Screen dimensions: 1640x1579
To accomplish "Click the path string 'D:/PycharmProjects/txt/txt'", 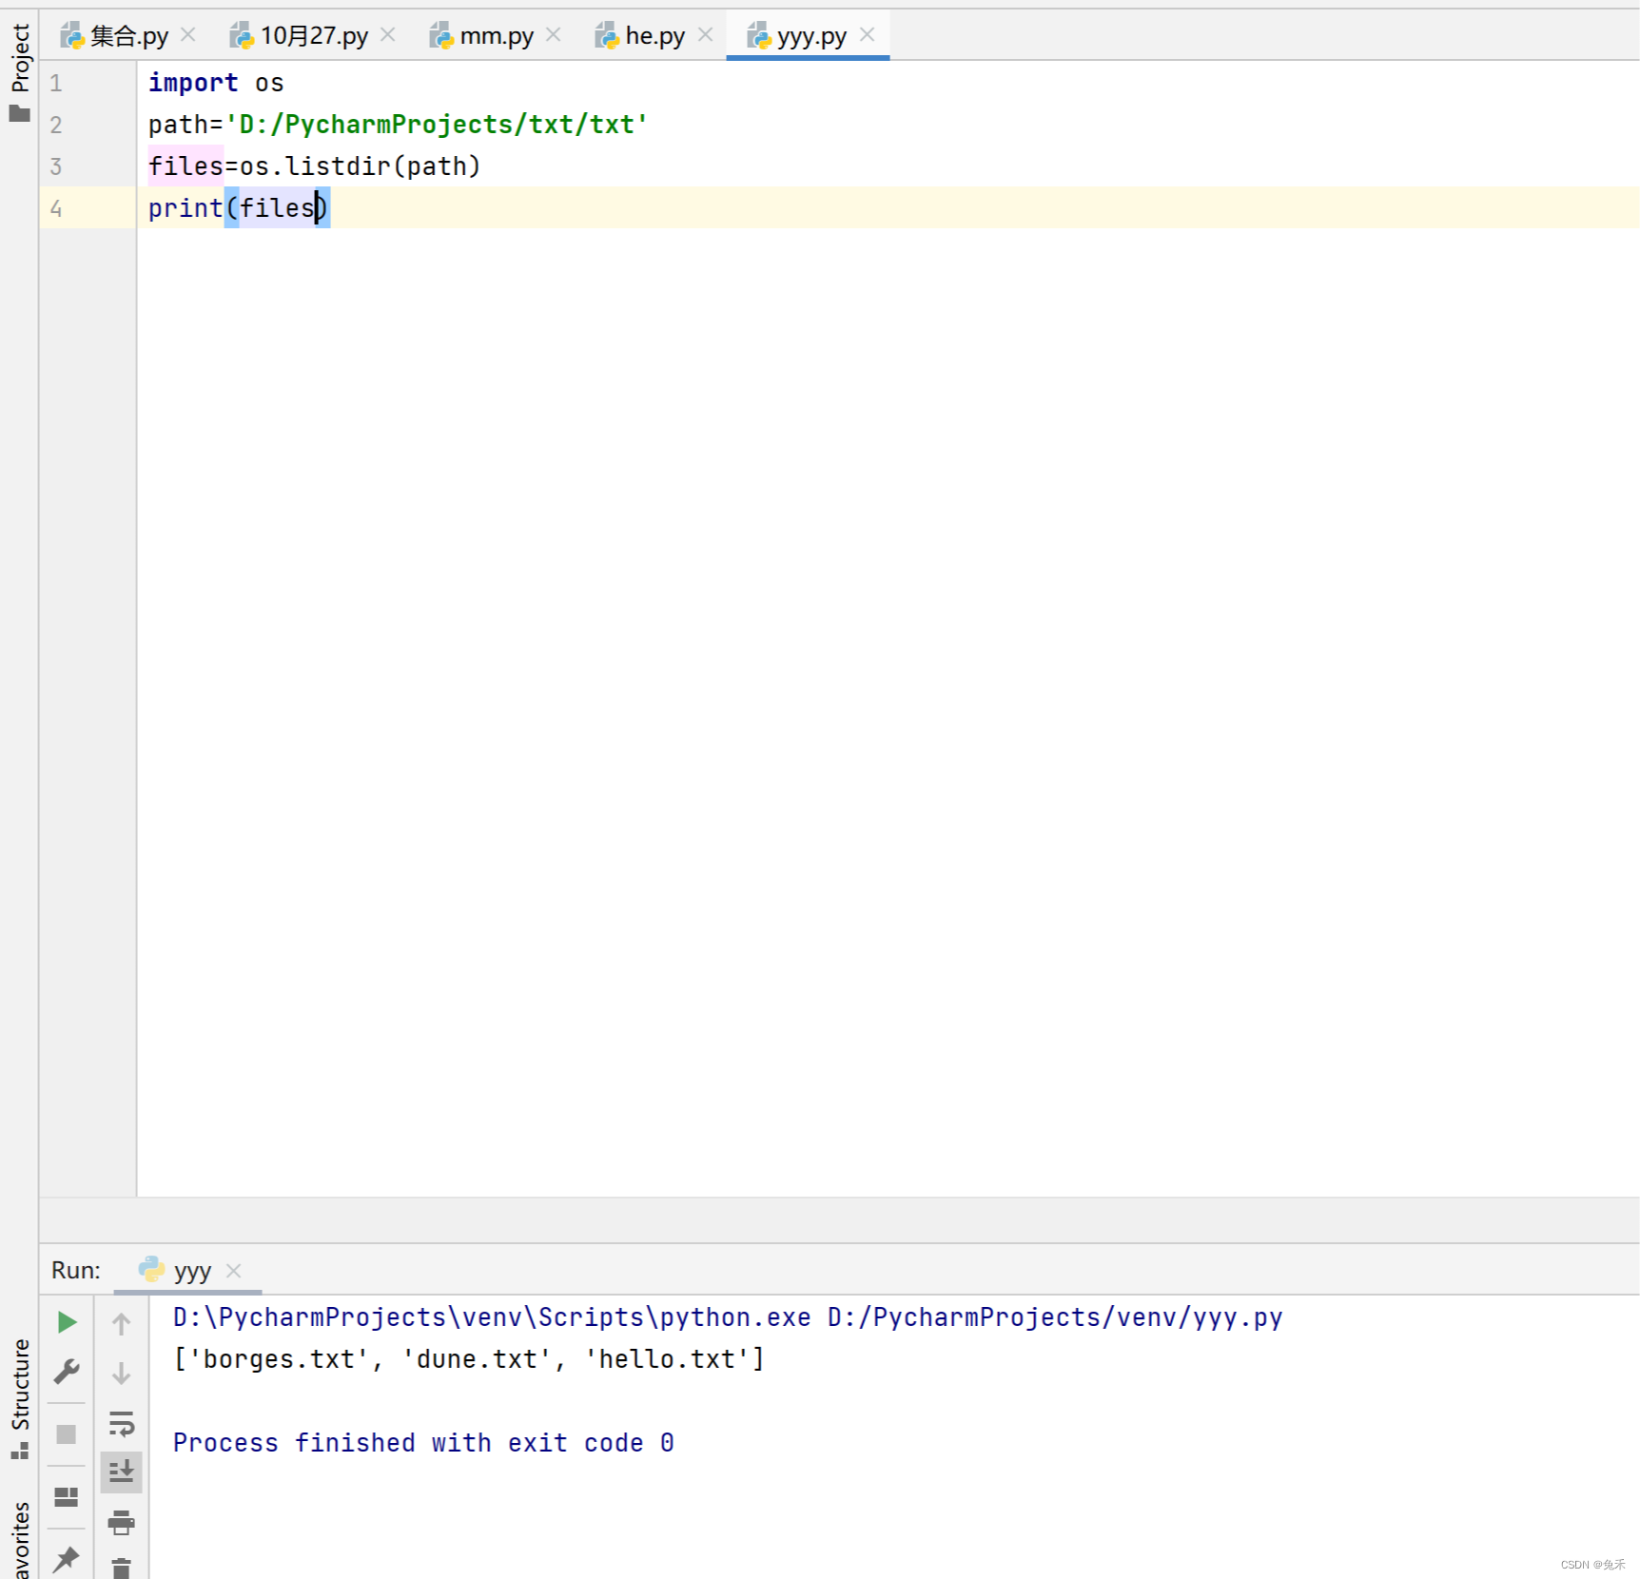I will [x=437, y=125].
